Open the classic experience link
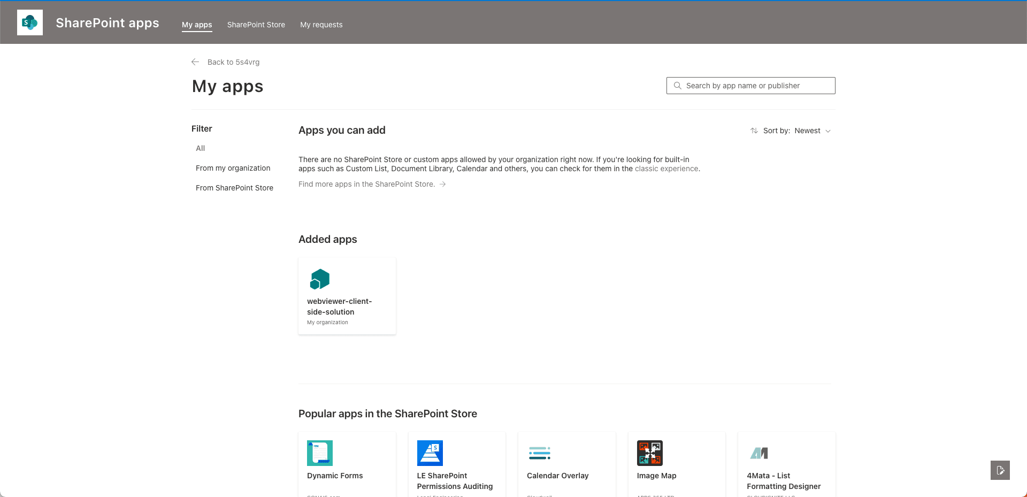 (666, 169)
